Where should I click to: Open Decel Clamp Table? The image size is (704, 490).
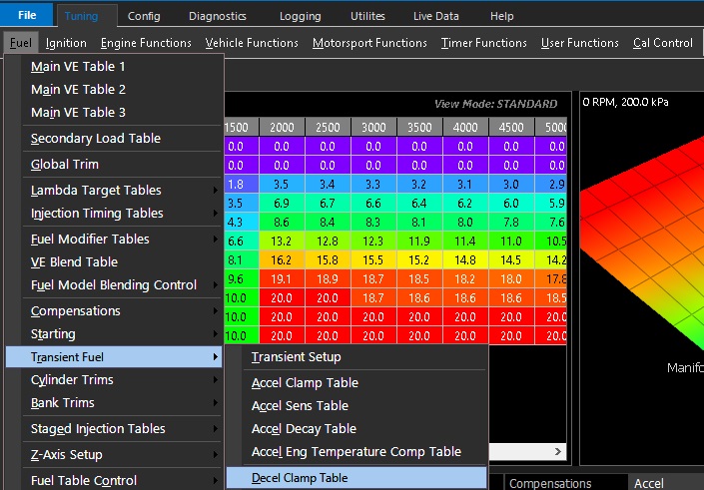pyautogui.click(x=356, y=478)
